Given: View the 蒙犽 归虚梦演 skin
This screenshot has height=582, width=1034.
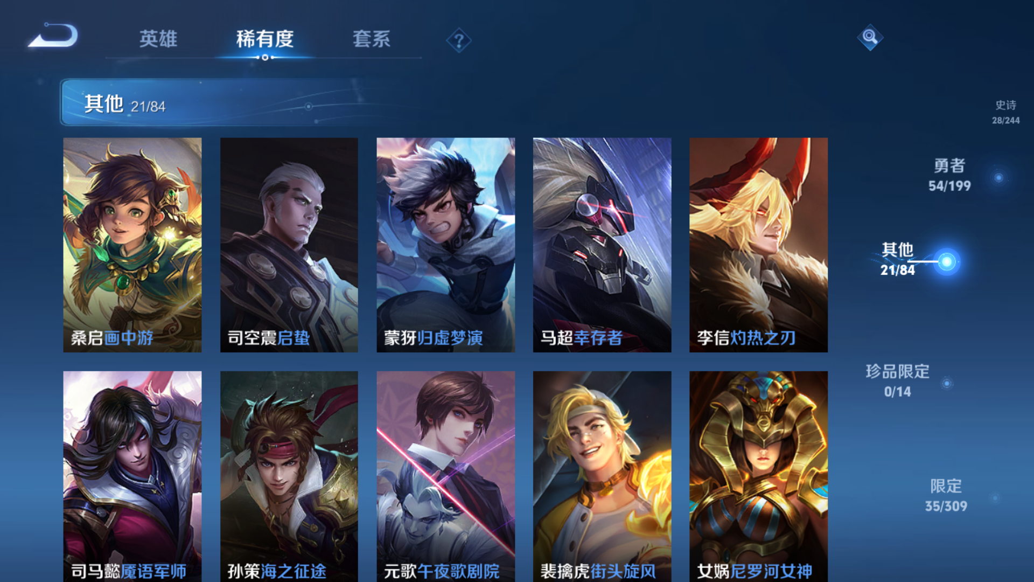Looking at the screenshot, I should (445, 245).
